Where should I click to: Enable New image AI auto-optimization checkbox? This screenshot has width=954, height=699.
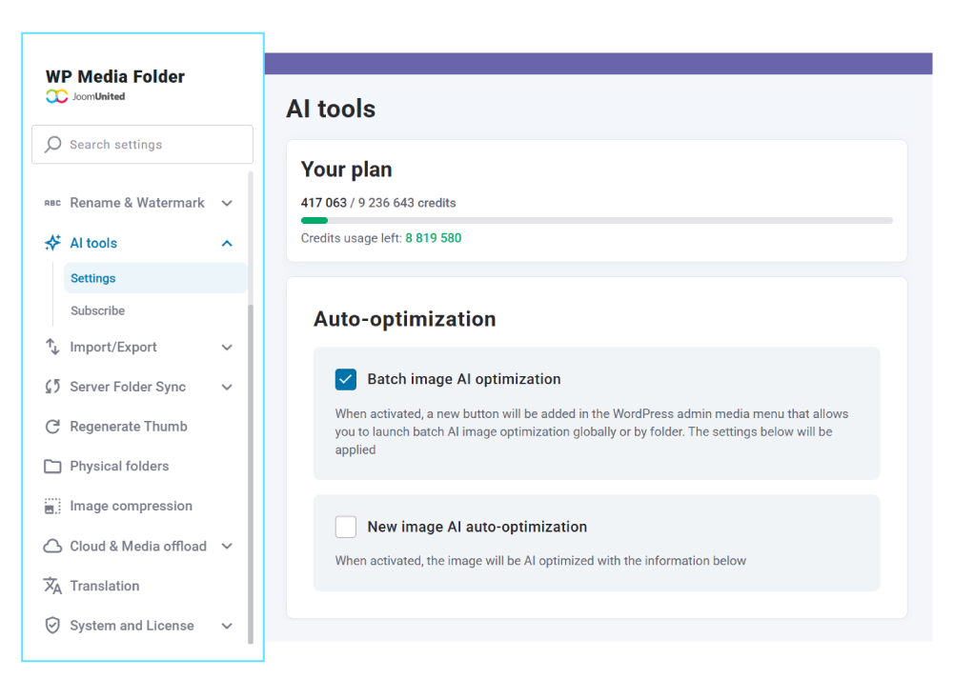coord(346,527)
